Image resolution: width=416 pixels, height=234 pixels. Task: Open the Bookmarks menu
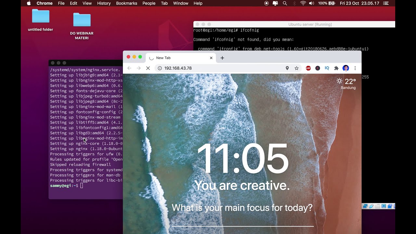coord(126,3)
